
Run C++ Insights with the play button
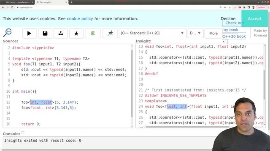point(29,33)
